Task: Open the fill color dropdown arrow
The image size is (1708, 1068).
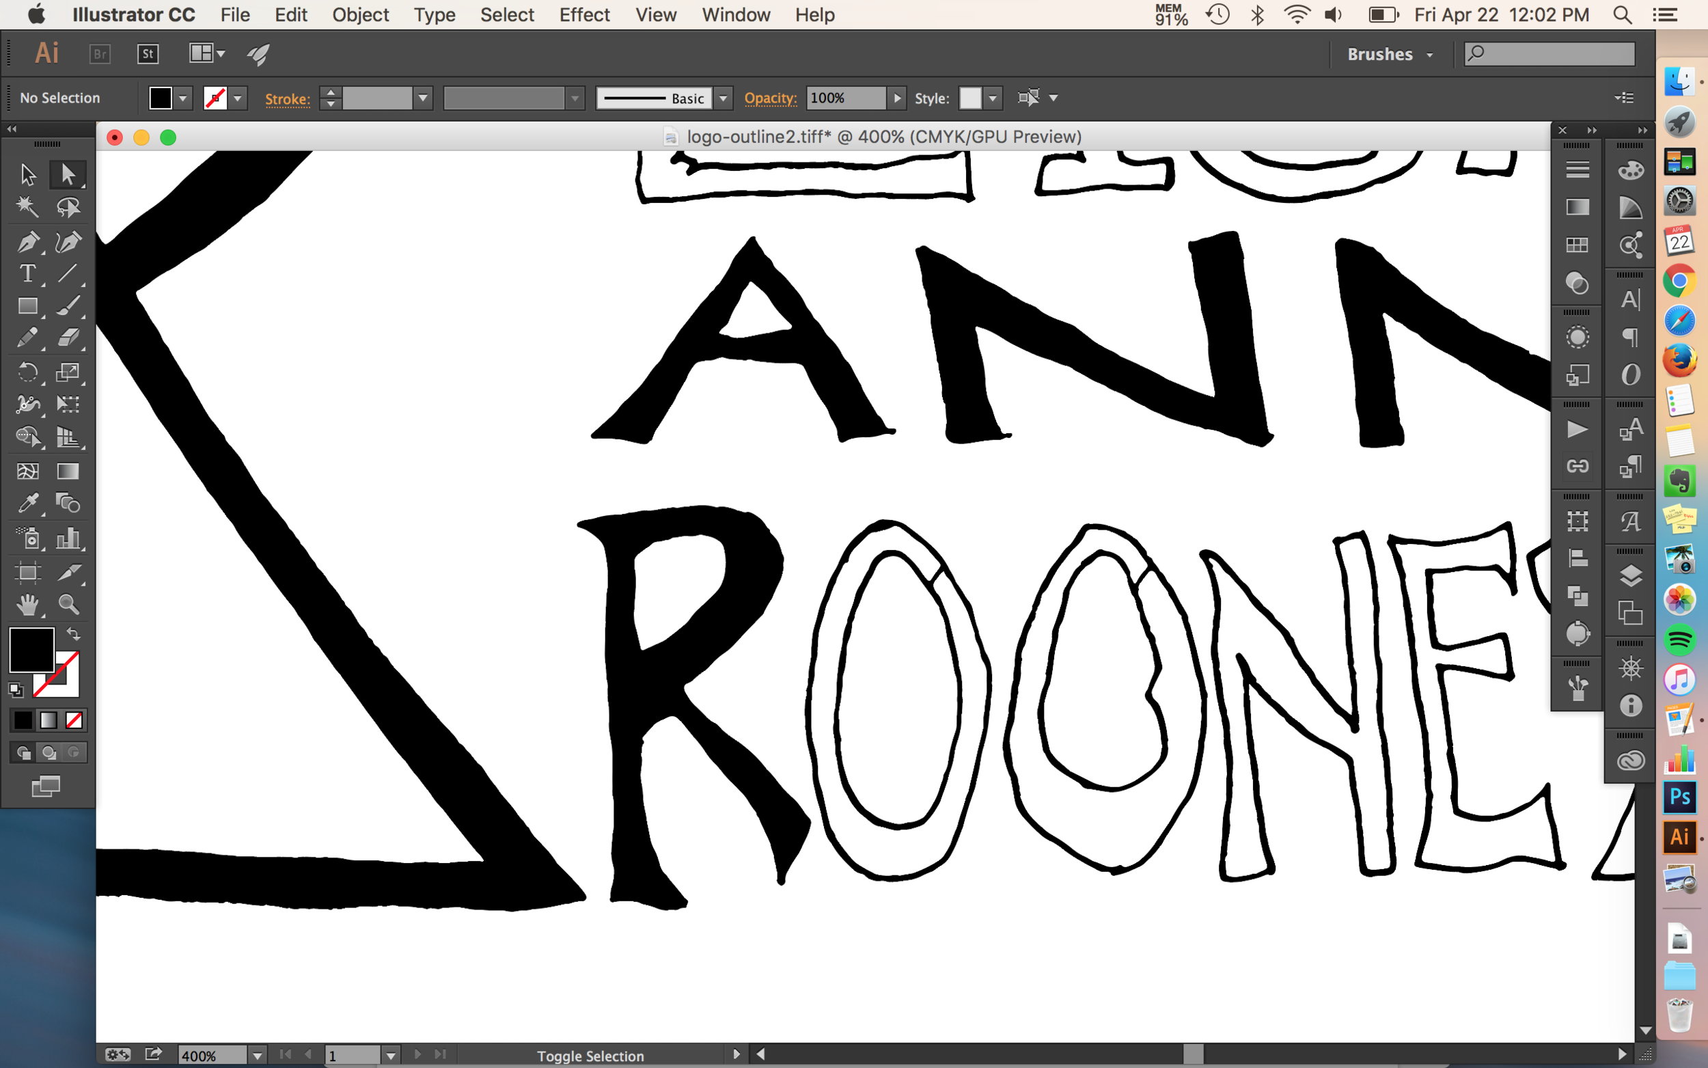Action: (183, 98)
